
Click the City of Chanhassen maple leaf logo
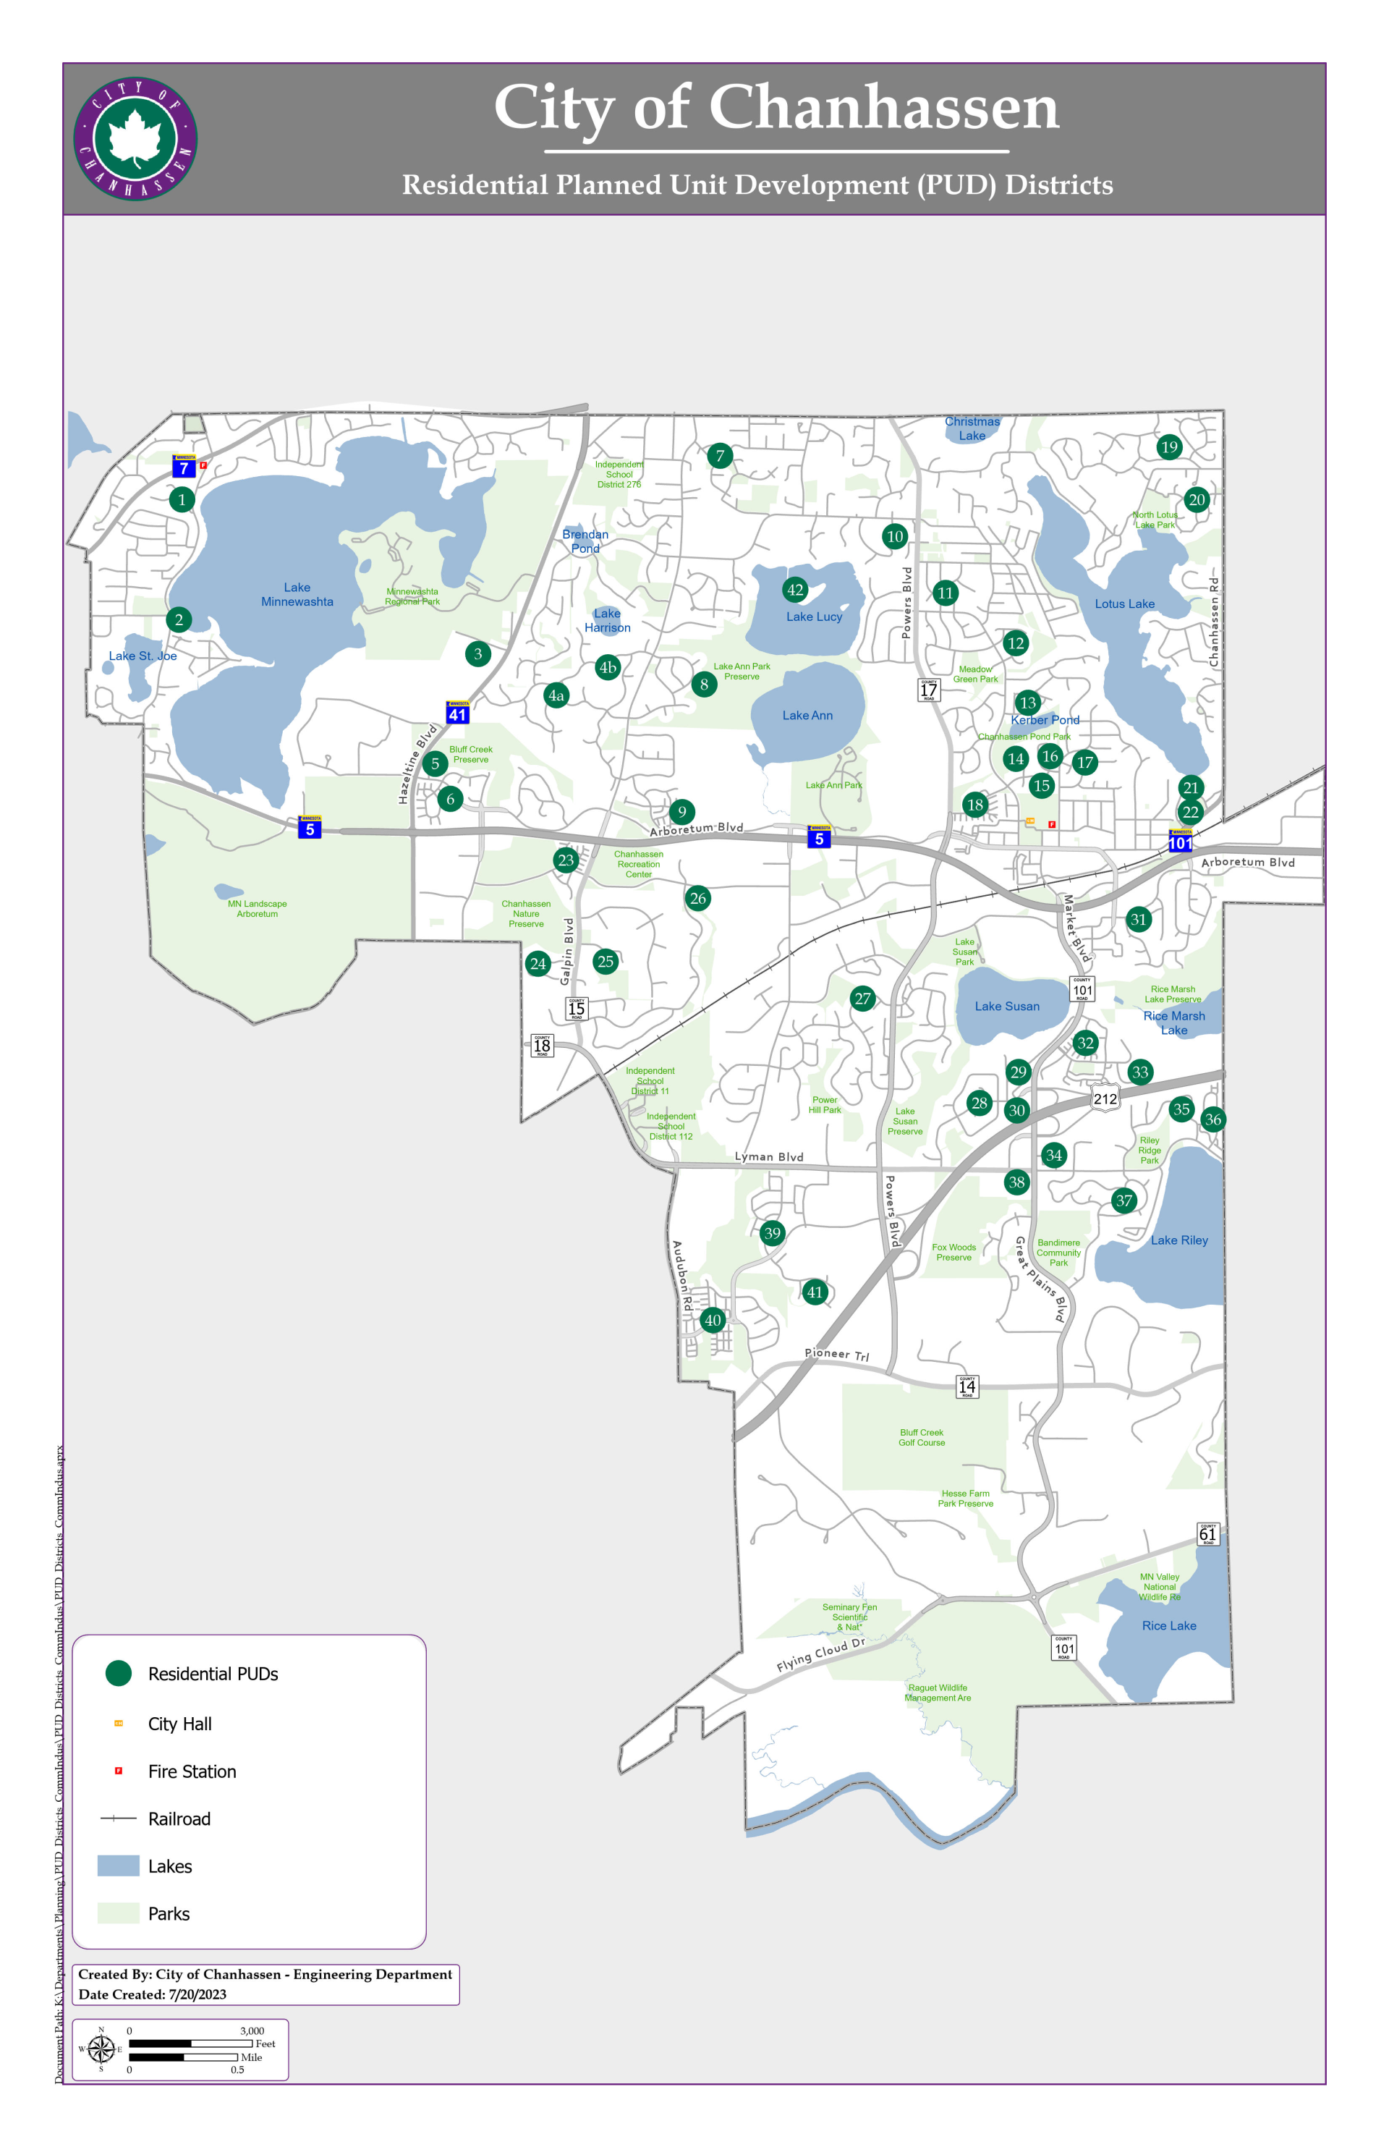point(135,139)
